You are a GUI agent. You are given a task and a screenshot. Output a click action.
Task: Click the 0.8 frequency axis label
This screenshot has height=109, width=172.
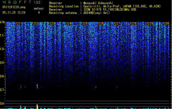[2, 76]
